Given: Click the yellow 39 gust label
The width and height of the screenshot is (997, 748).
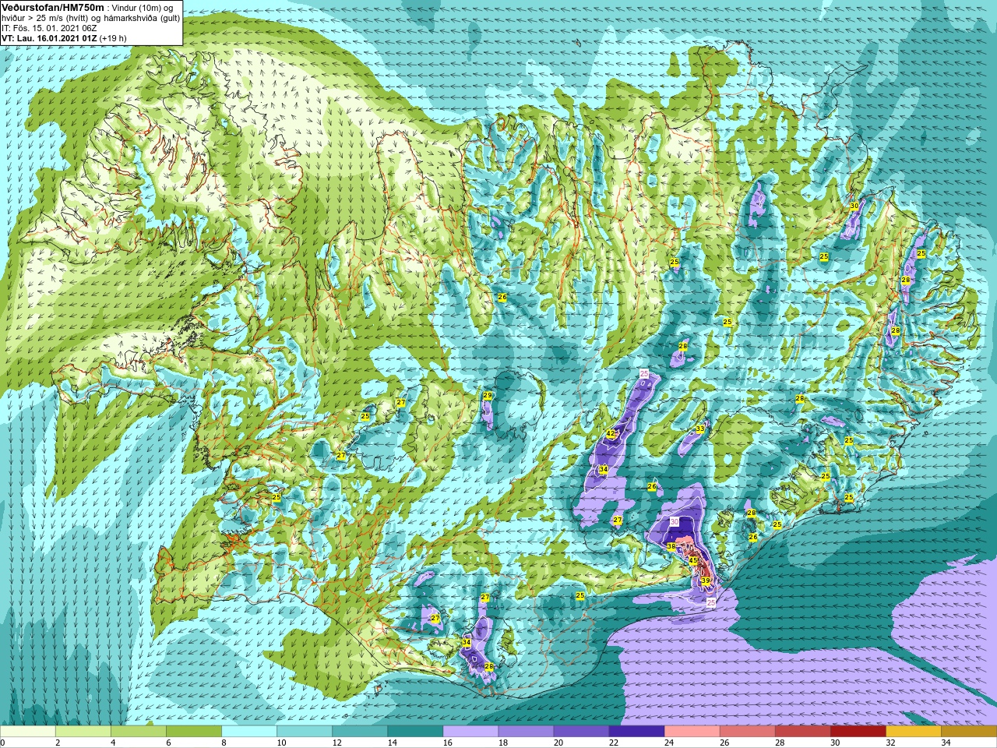Looking at the screenshot, I should click(706, 580).
